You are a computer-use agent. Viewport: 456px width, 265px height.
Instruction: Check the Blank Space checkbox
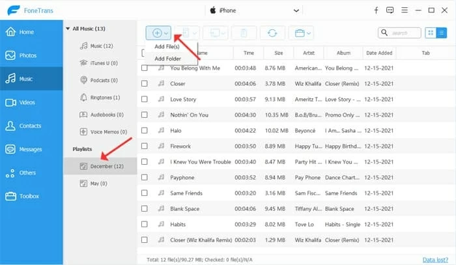[144, 208]
